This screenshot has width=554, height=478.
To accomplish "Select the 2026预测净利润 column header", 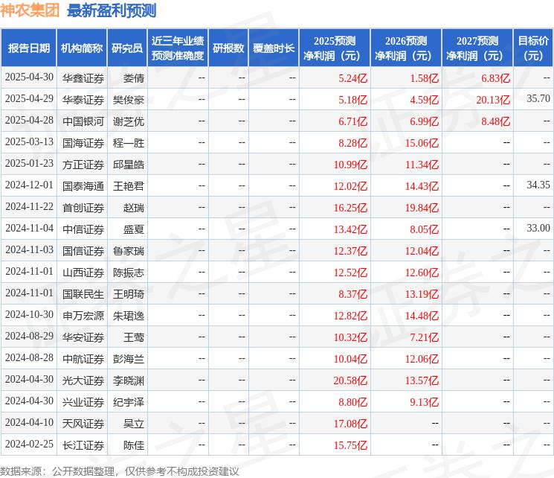I will (x=406, y=48).
